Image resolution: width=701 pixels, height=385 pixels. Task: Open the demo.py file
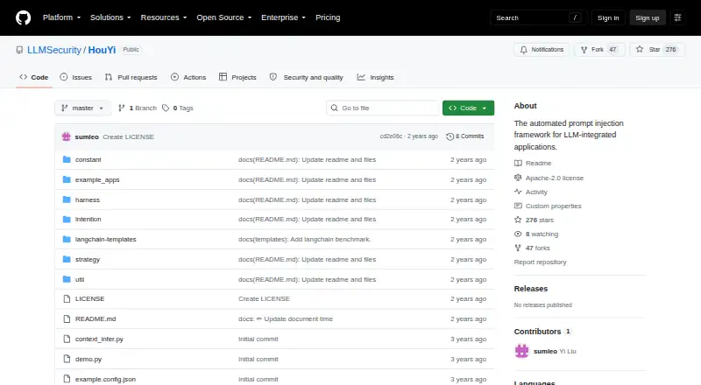[x=89, y=359]
